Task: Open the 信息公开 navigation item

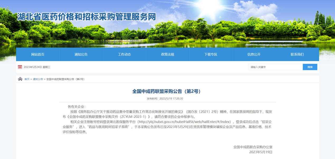Action: pos(254,54)
